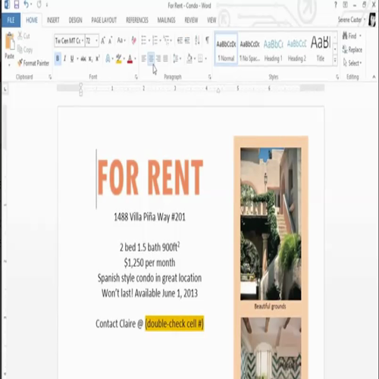Decrease the paragraph indent
The width and height of the screenshot is (379, 379).
[180, 40]
